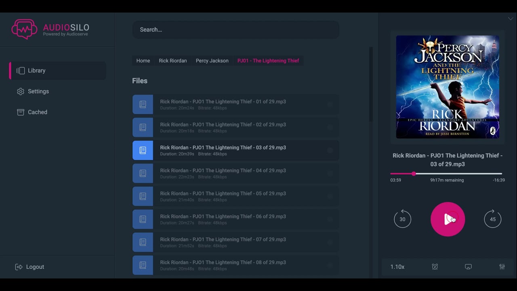This screenshot has height=291, width=517.
Task: Click the AudioSilo headphone logo
Action: (24, 29)
